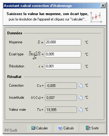Image resolution: width=109 pixels, height=136 pixels.
Task: Click the Correction Cx result box
Action: (61, 85)
